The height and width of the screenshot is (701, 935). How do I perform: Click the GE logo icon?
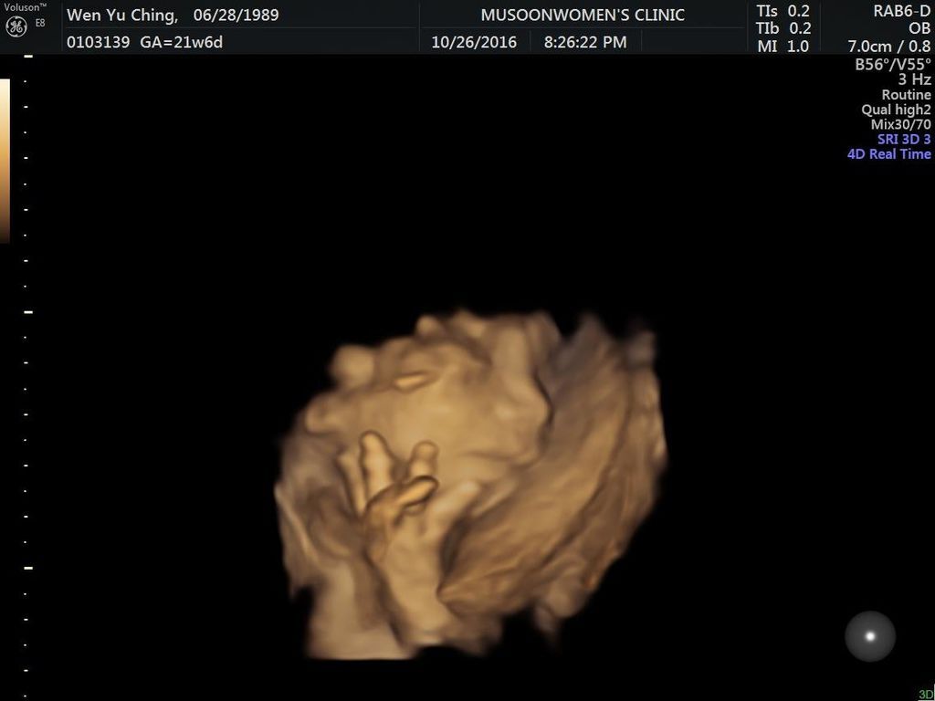[16, 26]
